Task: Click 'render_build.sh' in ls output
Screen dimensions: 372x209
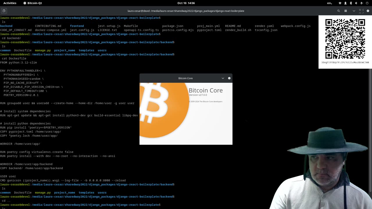Action: click(238, 30)
